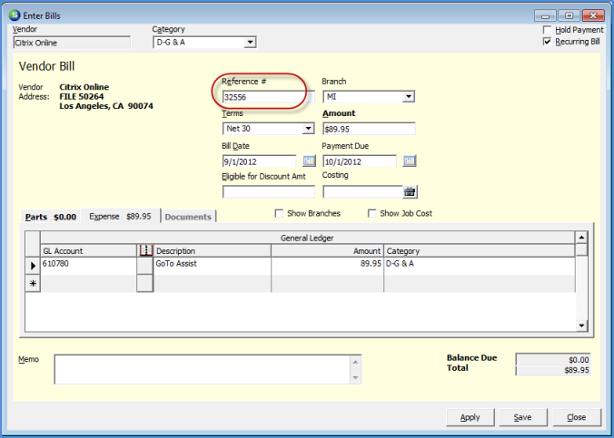The image size is (614, 438).
Task: Enable Show Job Cost checkbox
Action: coord(372,213)
